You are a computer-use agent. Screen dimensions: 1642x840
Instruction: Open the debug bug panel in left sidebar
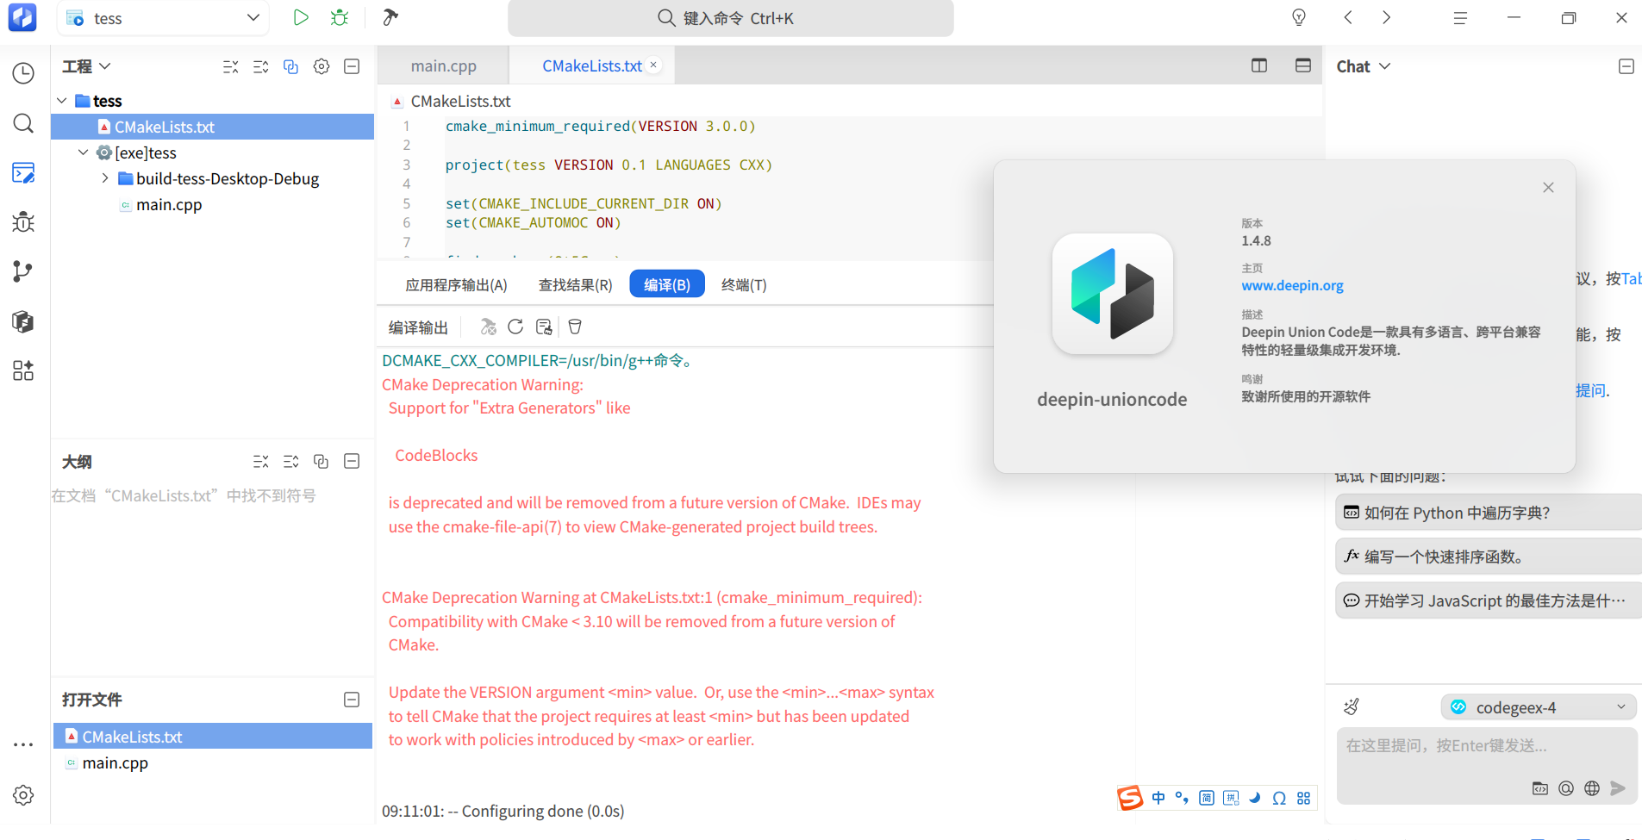click(23, 222)
